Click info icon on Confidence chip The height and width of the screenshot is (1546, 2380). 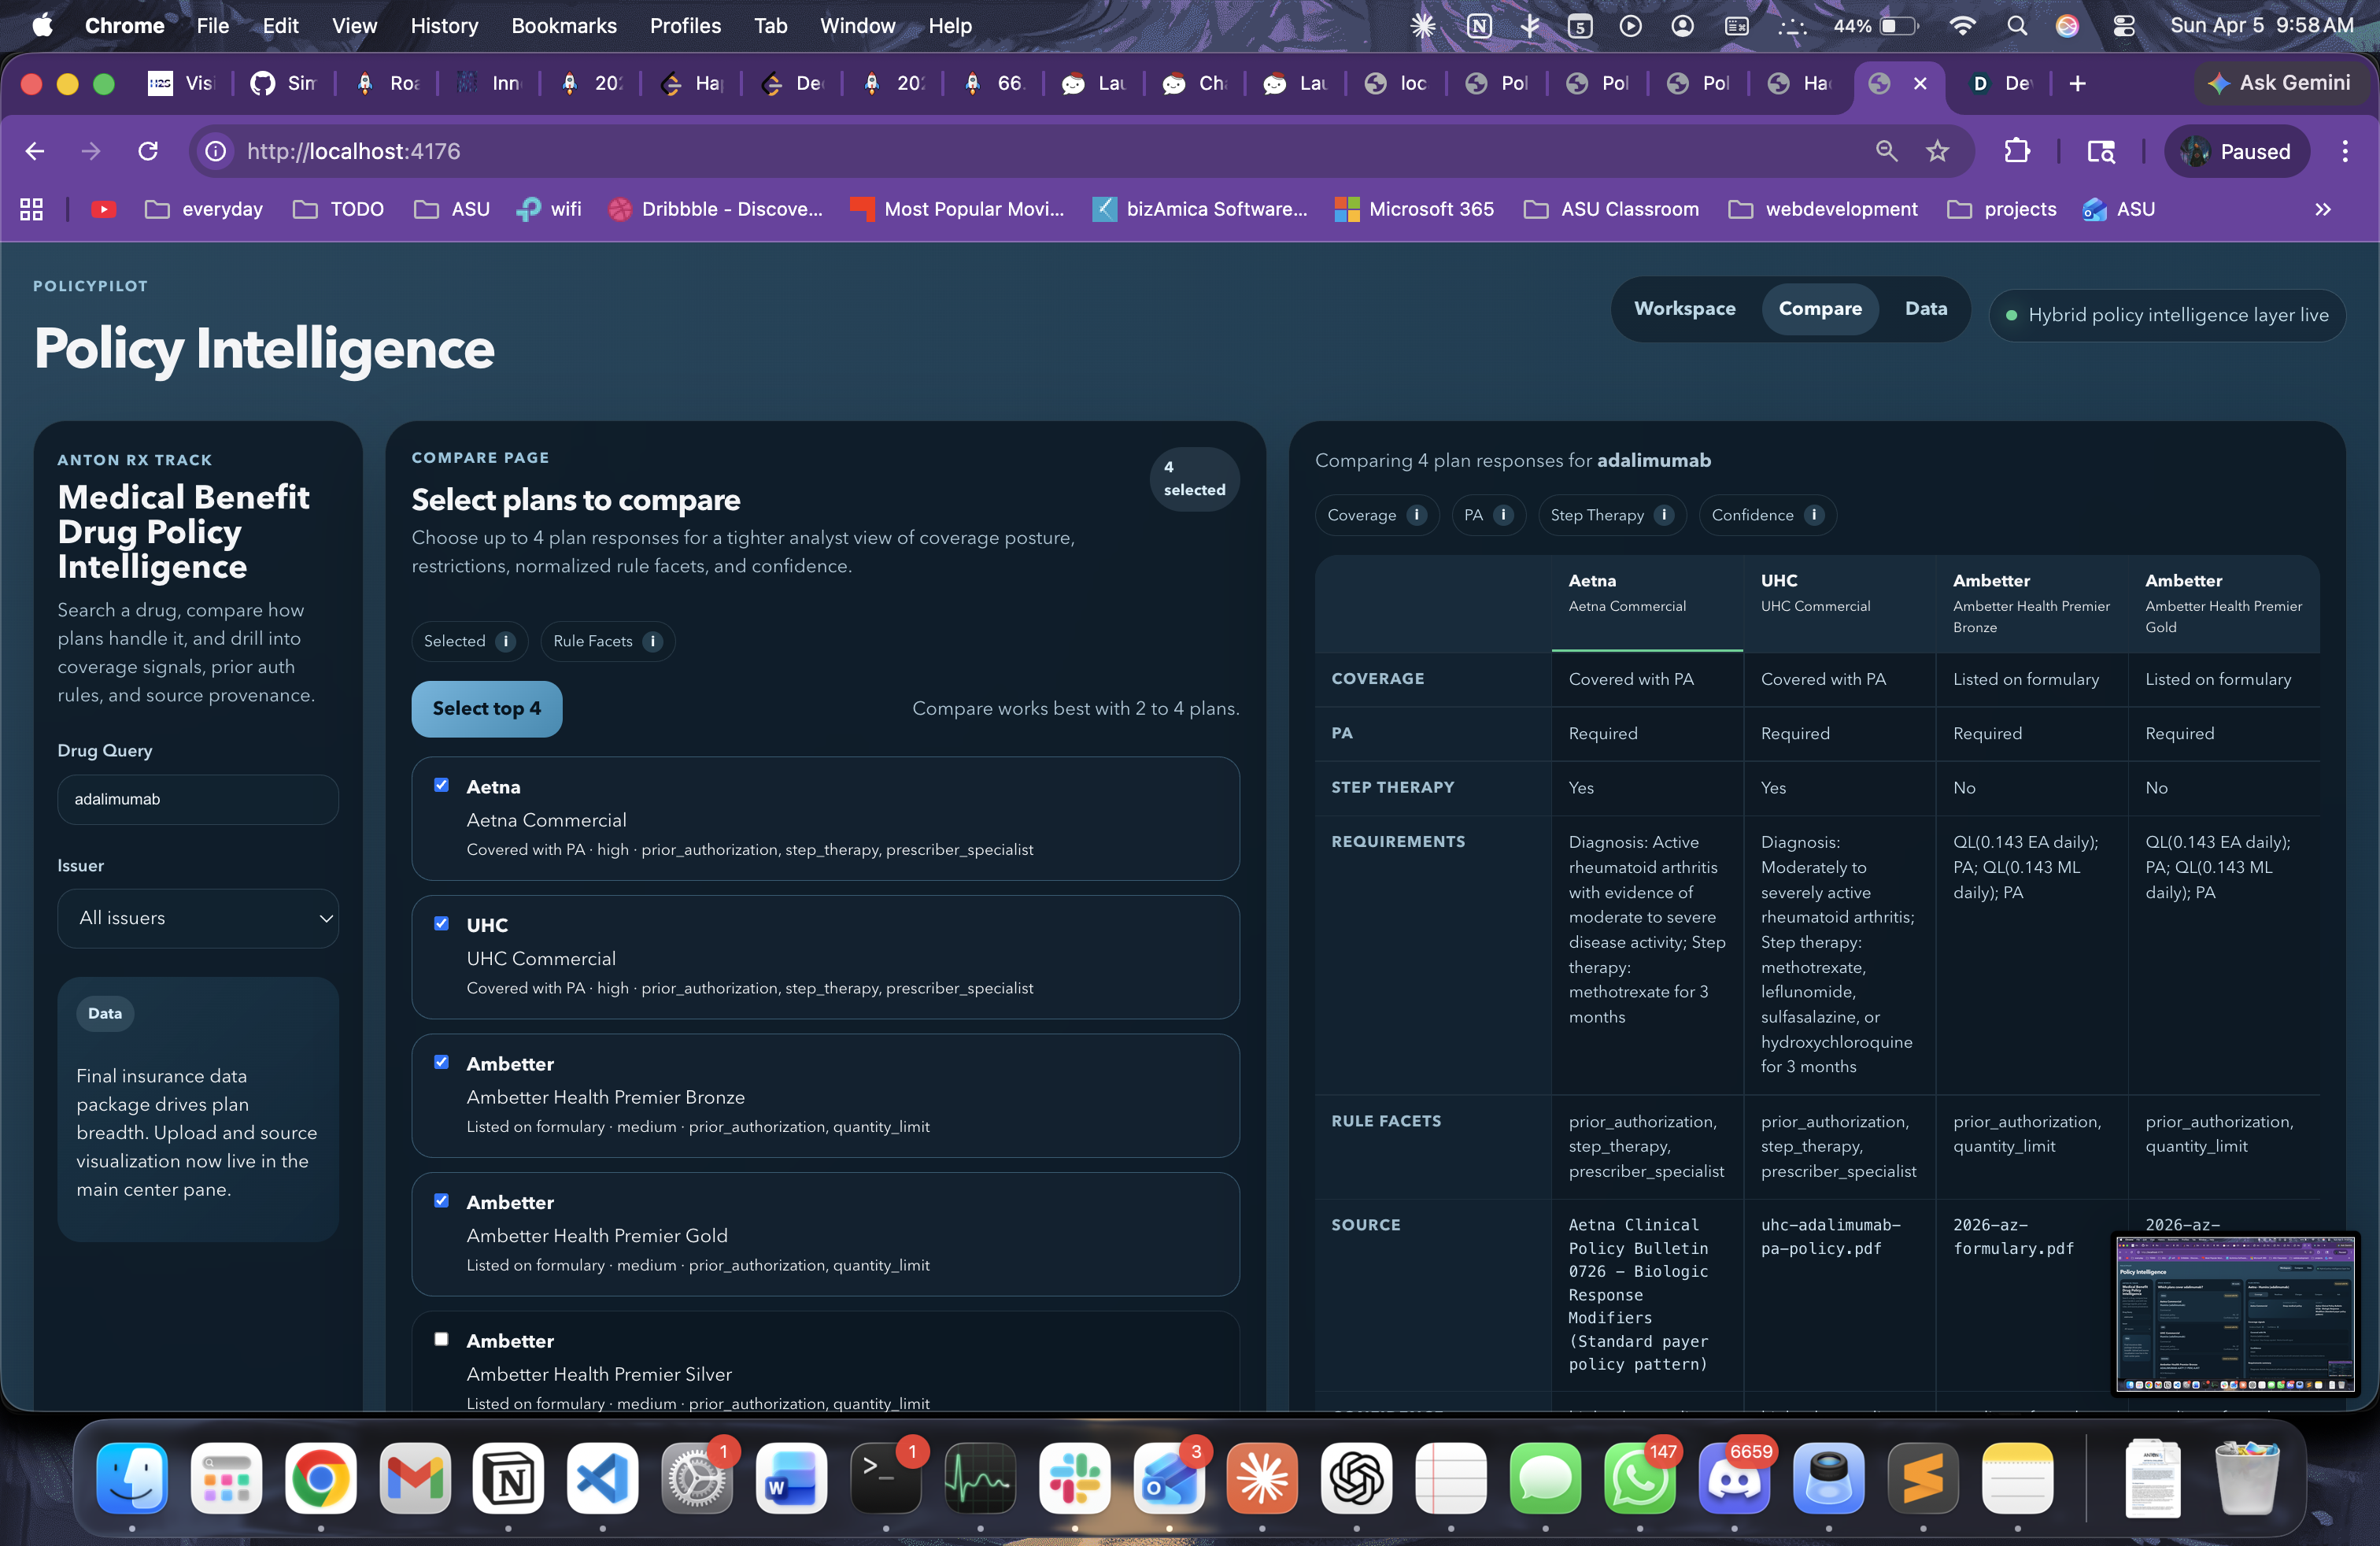point(1814,515)
